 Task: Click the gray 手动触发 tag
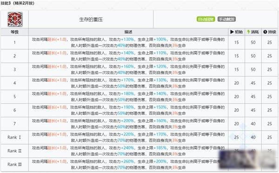click(x=226, y=19)
